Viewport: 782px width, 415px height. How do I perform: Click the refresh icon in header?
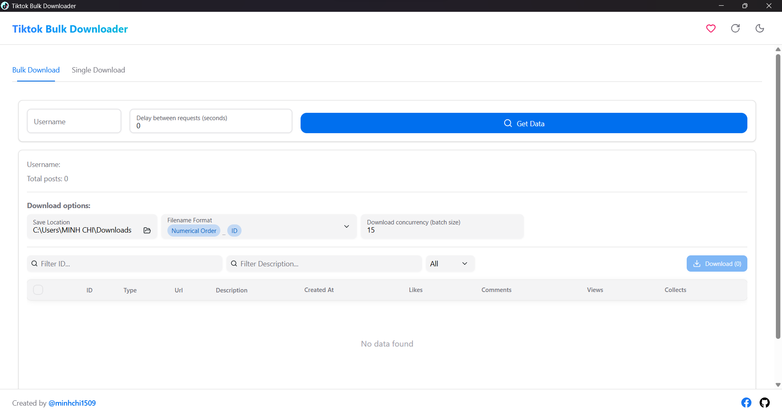point(735,29)
